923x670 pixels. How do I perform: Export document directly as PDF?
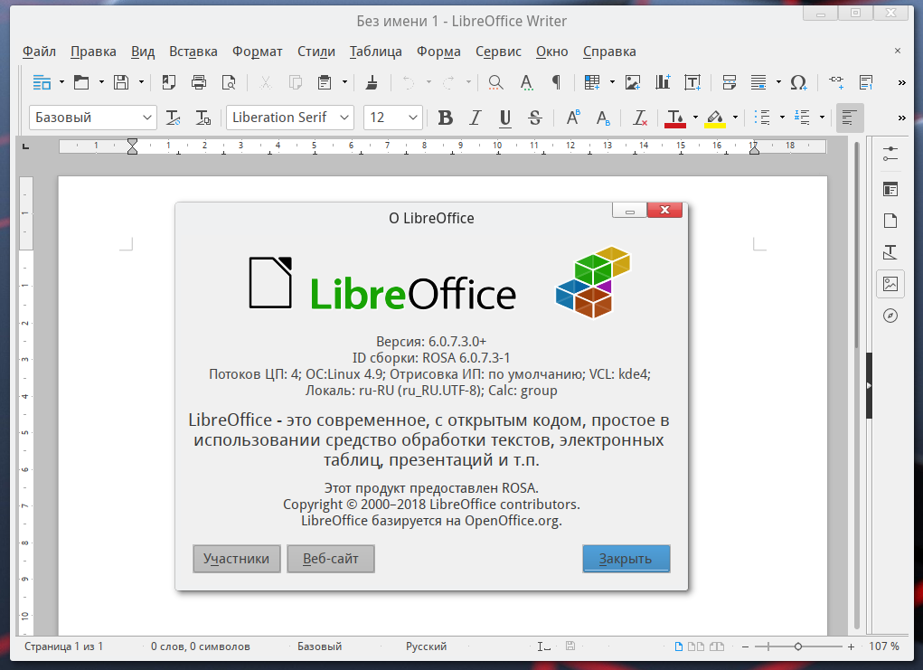(169, 82)
